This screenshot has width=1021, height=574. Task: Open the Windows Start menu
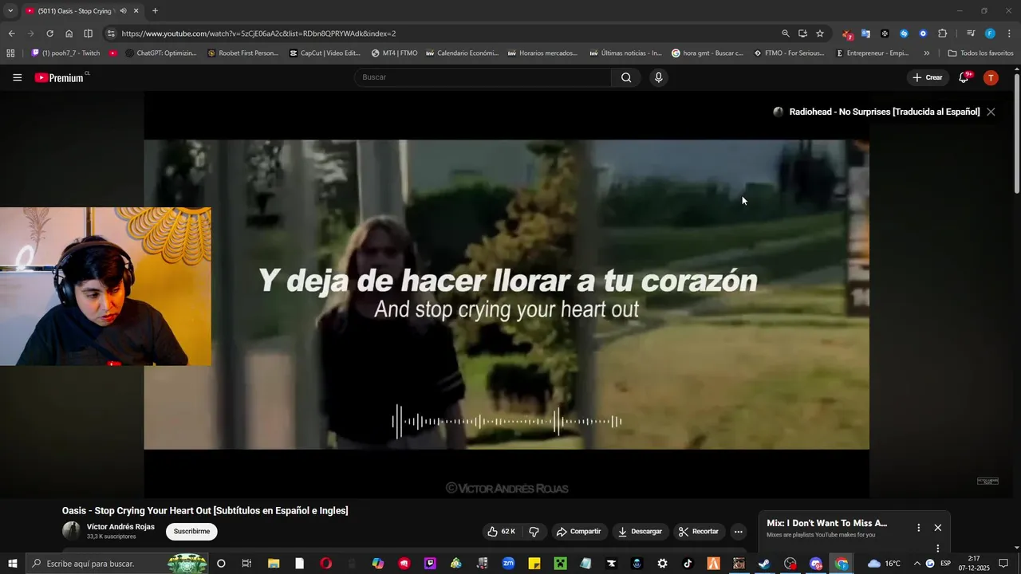point(11,564)
